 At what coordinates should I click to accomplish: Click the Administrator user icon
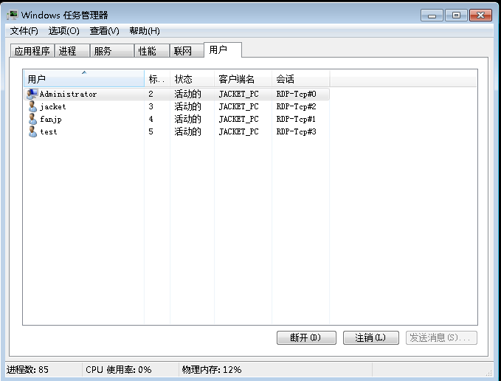coord(32,94)
